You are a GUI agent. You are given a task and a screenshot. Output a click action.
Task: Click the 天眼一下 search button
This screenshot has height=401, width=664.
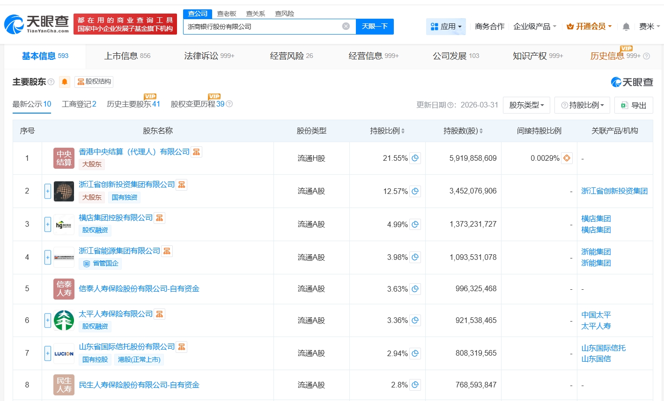375,27
